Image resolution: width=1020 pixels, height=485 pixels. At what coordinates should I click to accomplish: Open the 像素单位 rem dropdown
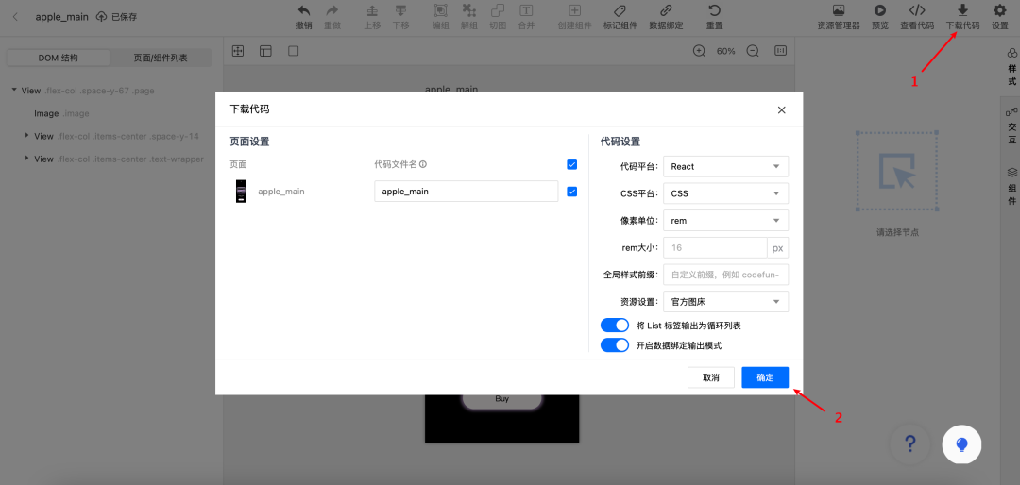coord(726,221)
